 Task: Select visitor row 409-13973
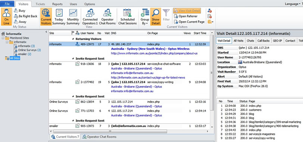click(129, 44)
